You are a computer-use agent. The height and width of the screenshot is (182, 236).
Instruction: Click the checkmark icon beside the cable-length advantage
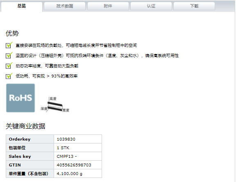point(9,45)
